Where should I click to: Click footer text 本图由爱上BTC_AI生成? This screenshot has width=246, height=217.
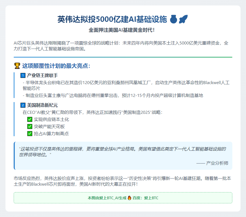point(107,198)
